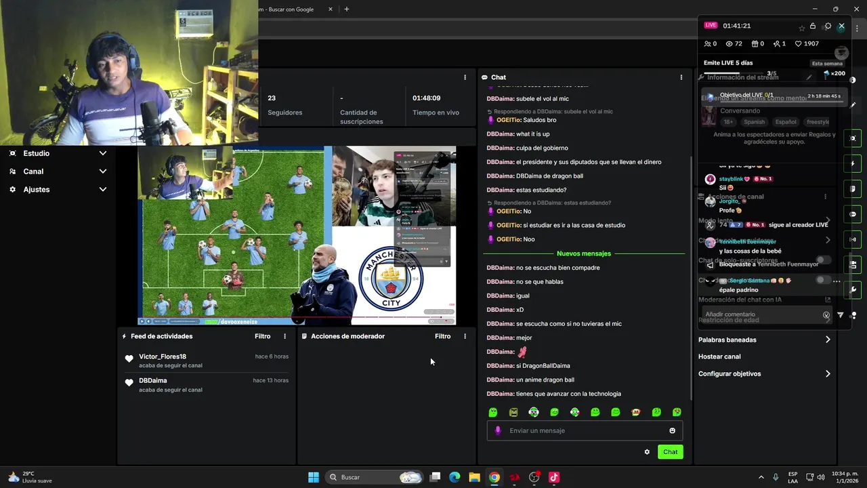Click the taskbar clock showing 10:34 p. m.
867x488 pixels.
click(x=845, y=477)
